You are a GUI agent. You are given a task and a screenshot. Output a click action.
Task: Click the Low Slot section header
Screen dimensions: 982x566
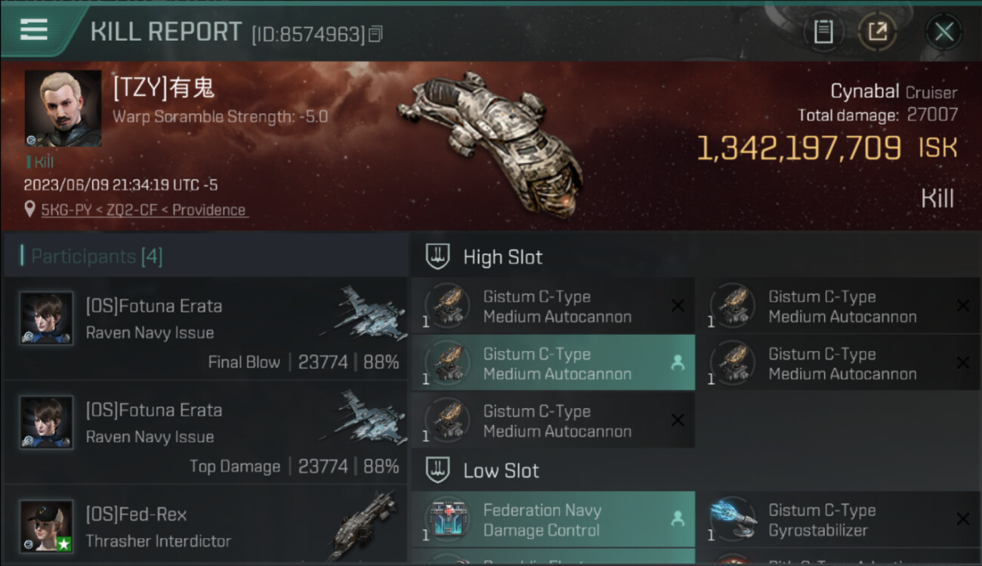pyautogui.click(x=501, y=470)
